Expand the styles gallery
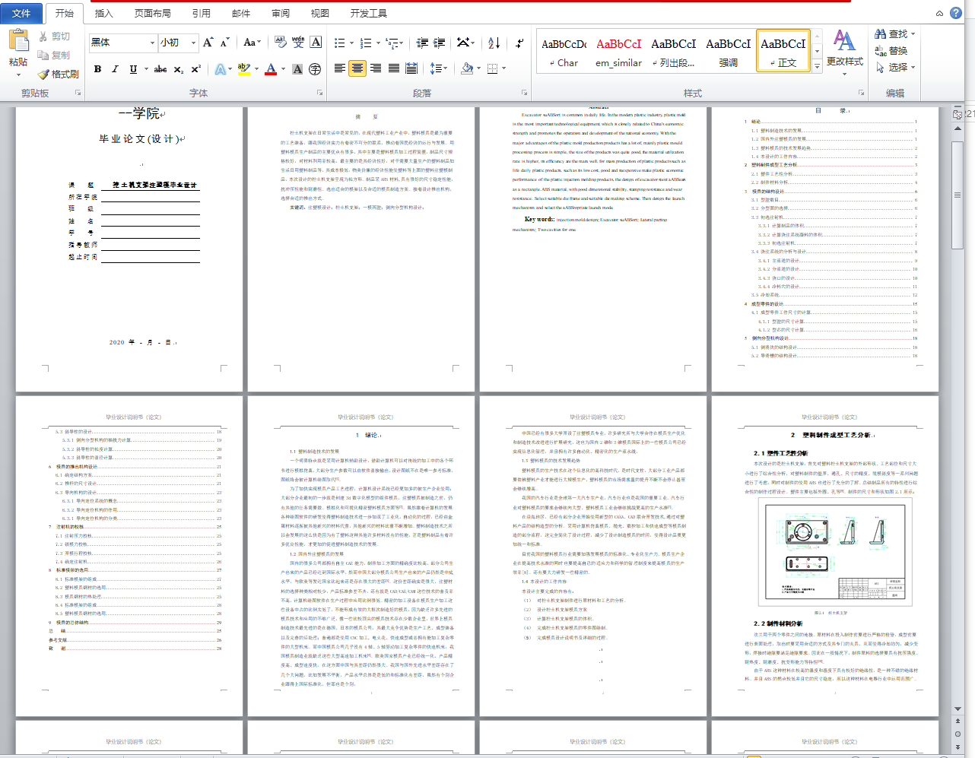This screenshot has width=975, height=758. click(x=817, y=66)
